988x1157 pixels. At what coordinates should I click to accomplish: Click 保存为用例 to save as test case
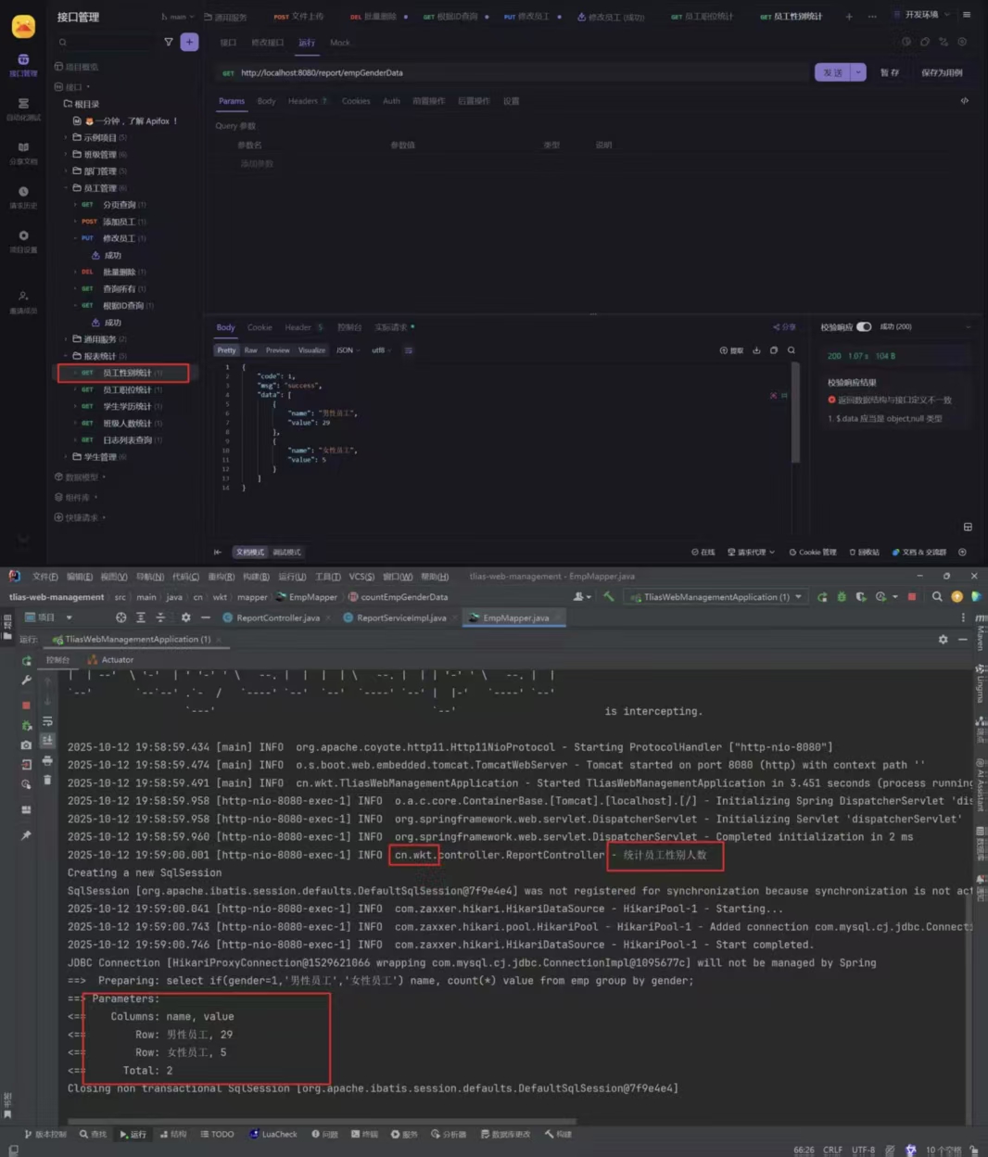(941, 72)
